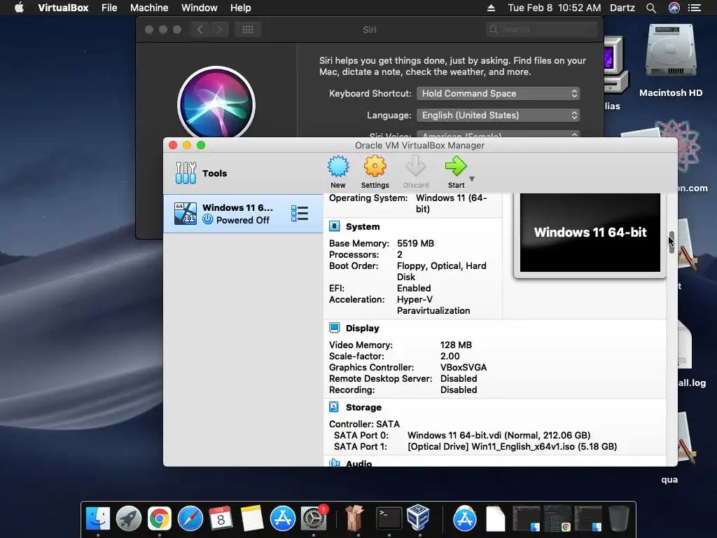Click the Windows 11 64-bit preview thumbnail
Image resolution: width=717 pixels, height=538 pixels.
pos(590,233)
